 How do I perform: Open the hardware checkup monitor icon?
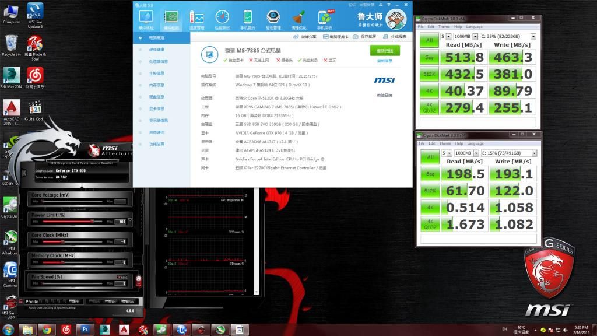[x=146, y=19]
